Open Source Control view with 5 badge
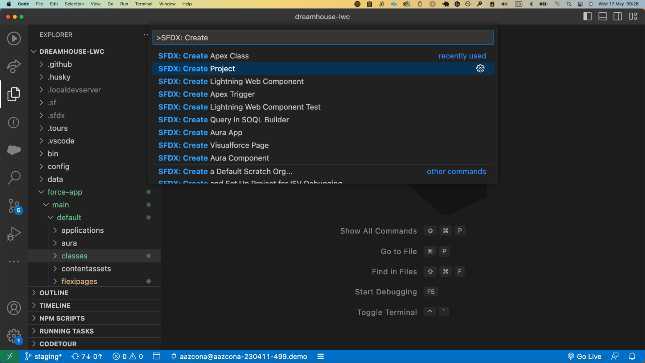 (x=15, y=206)
